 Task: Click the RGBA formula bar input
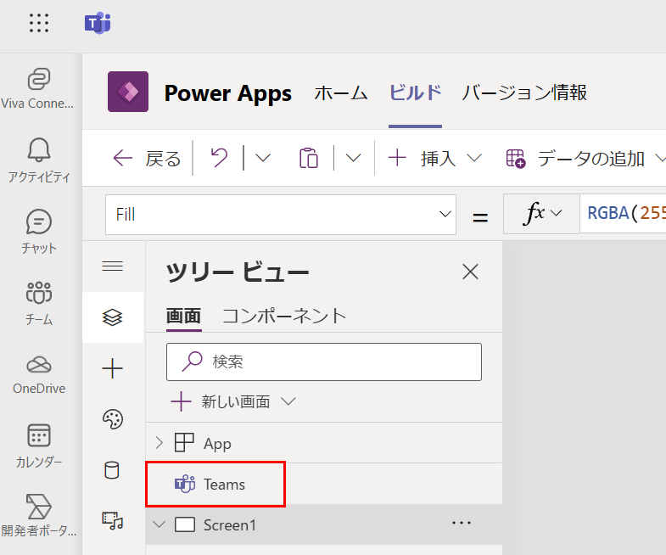point(623,213)
